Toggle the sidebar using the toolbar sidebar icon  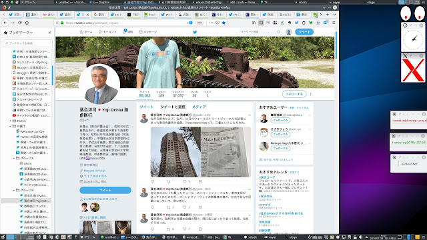[261, 23]
